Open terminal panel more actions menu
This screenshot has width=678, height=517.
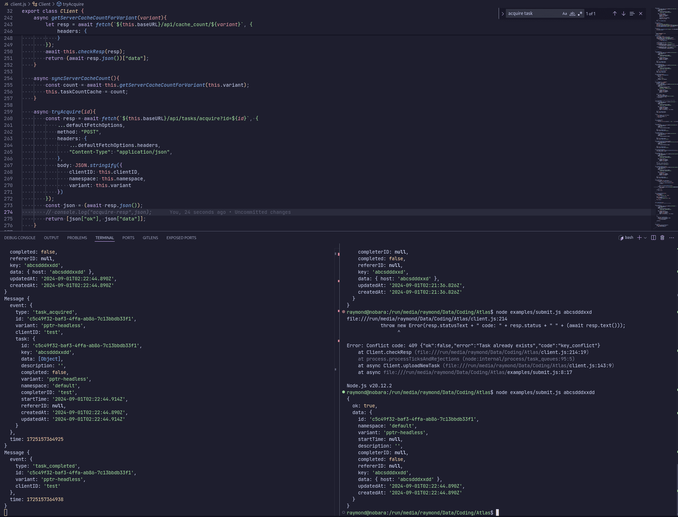tap(671, 238)
